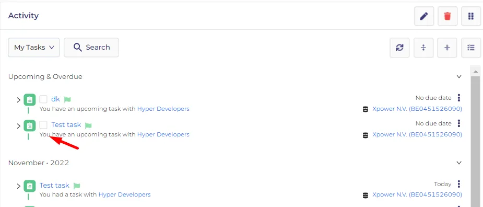
Task: Click the Search button with magnifier
Action: coord(91,48)
